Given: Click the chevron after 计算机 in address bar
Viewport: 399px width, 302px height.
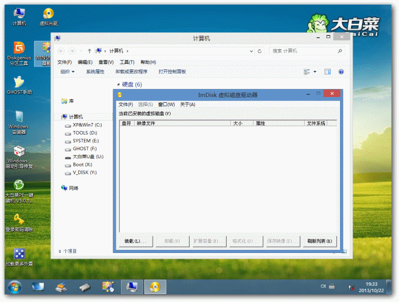Looking at the screenshot, I should pyautogui.click(x=127, y=51).
